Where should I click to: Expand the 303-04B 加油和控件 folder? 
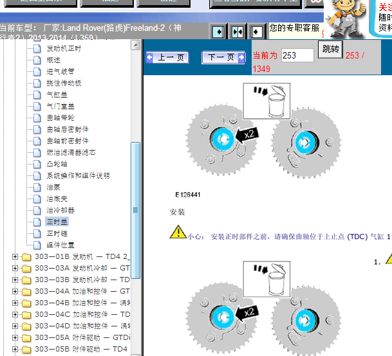click(15, 303)
